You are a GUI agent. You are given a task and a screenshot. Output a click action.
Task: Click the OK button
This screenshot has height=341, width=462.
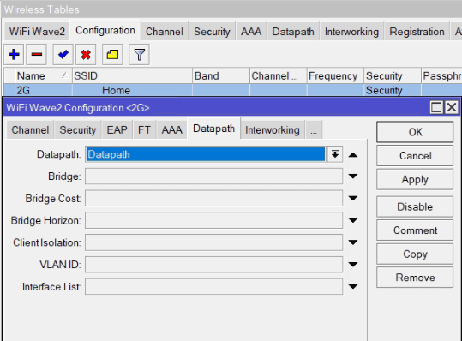tap(415, 132)
